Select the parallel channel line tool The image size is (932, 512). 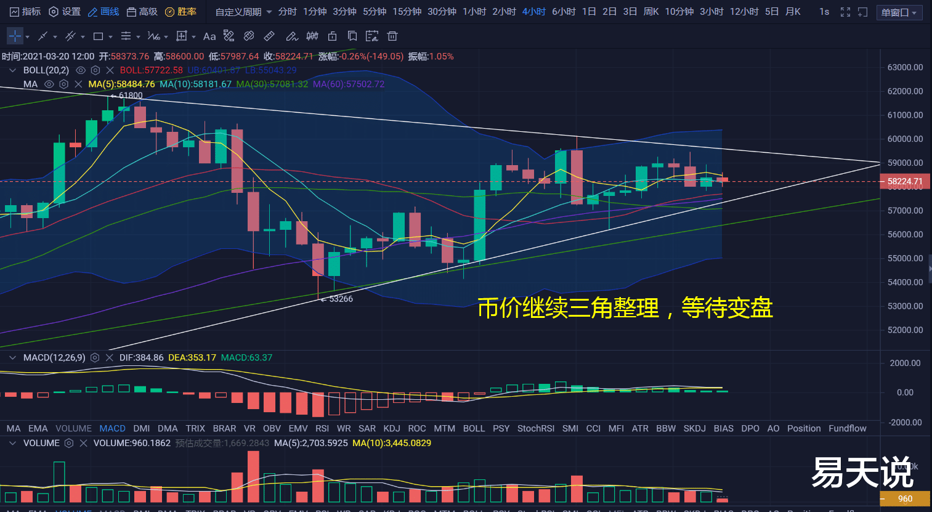coord(70,36)
